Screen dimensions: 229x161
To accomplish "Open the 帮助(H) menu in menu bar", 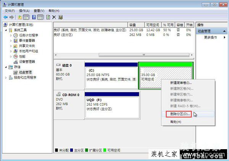I will pyautogui.click(x=54, y=11).
